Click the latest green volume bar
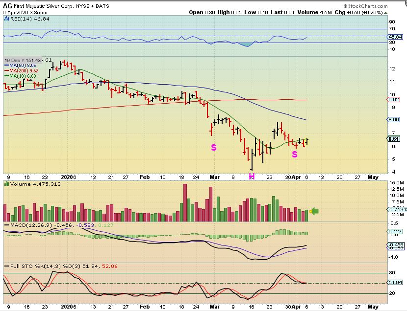 point(306,216)
